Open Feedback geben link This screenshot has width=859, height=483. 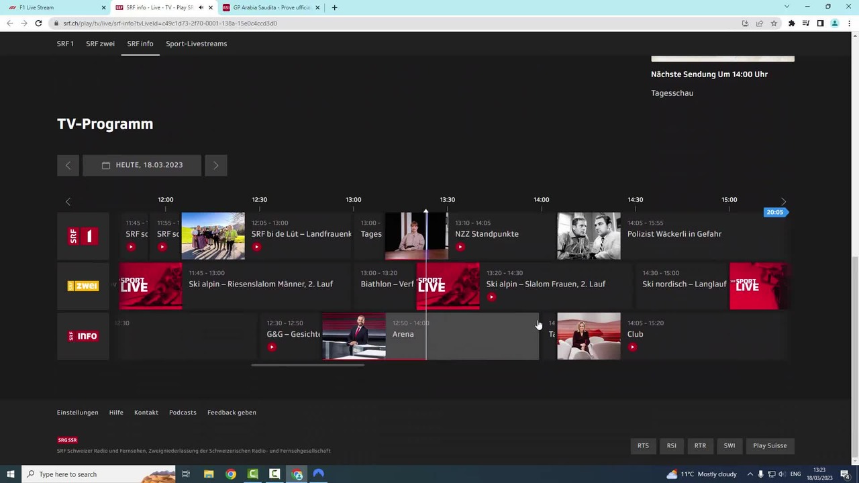(232, 413)
